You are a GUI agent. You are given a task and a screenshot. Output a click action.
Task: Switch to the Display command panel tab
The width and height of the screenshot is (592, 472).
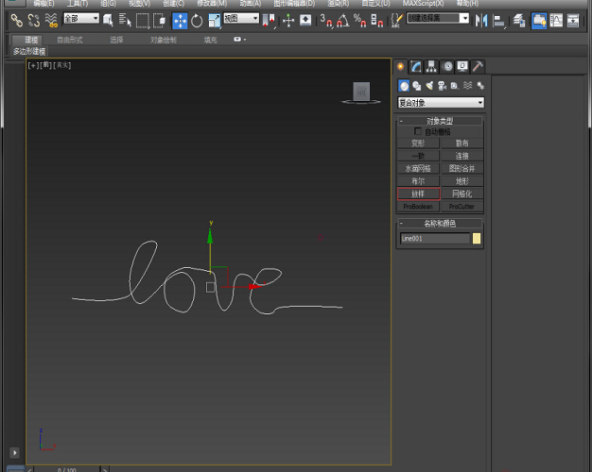462,67
